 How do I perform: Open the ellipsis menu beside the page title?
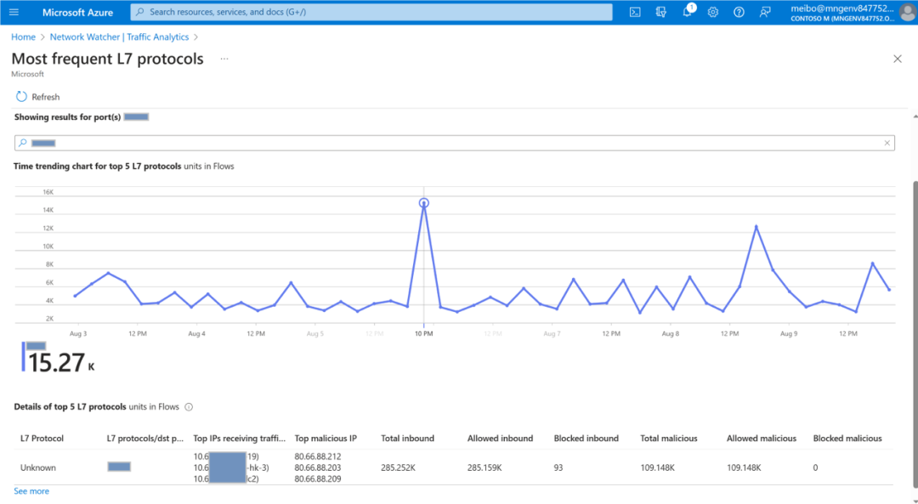[x=224, y=59]
